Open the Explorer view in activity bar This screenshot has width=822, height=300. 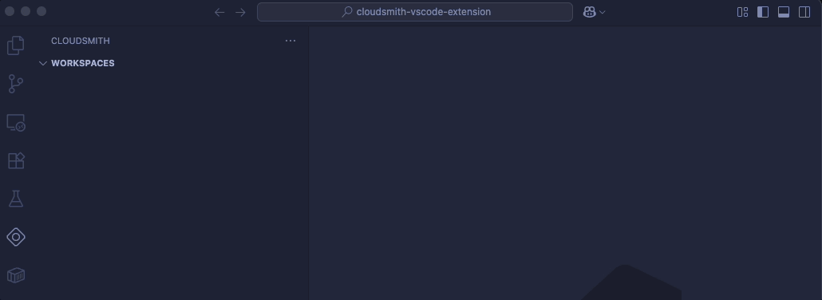coord(16,45)
